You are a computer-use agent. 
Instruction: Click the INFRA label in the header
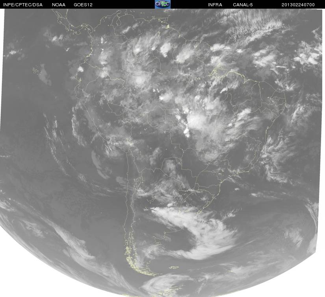point(215,5)
